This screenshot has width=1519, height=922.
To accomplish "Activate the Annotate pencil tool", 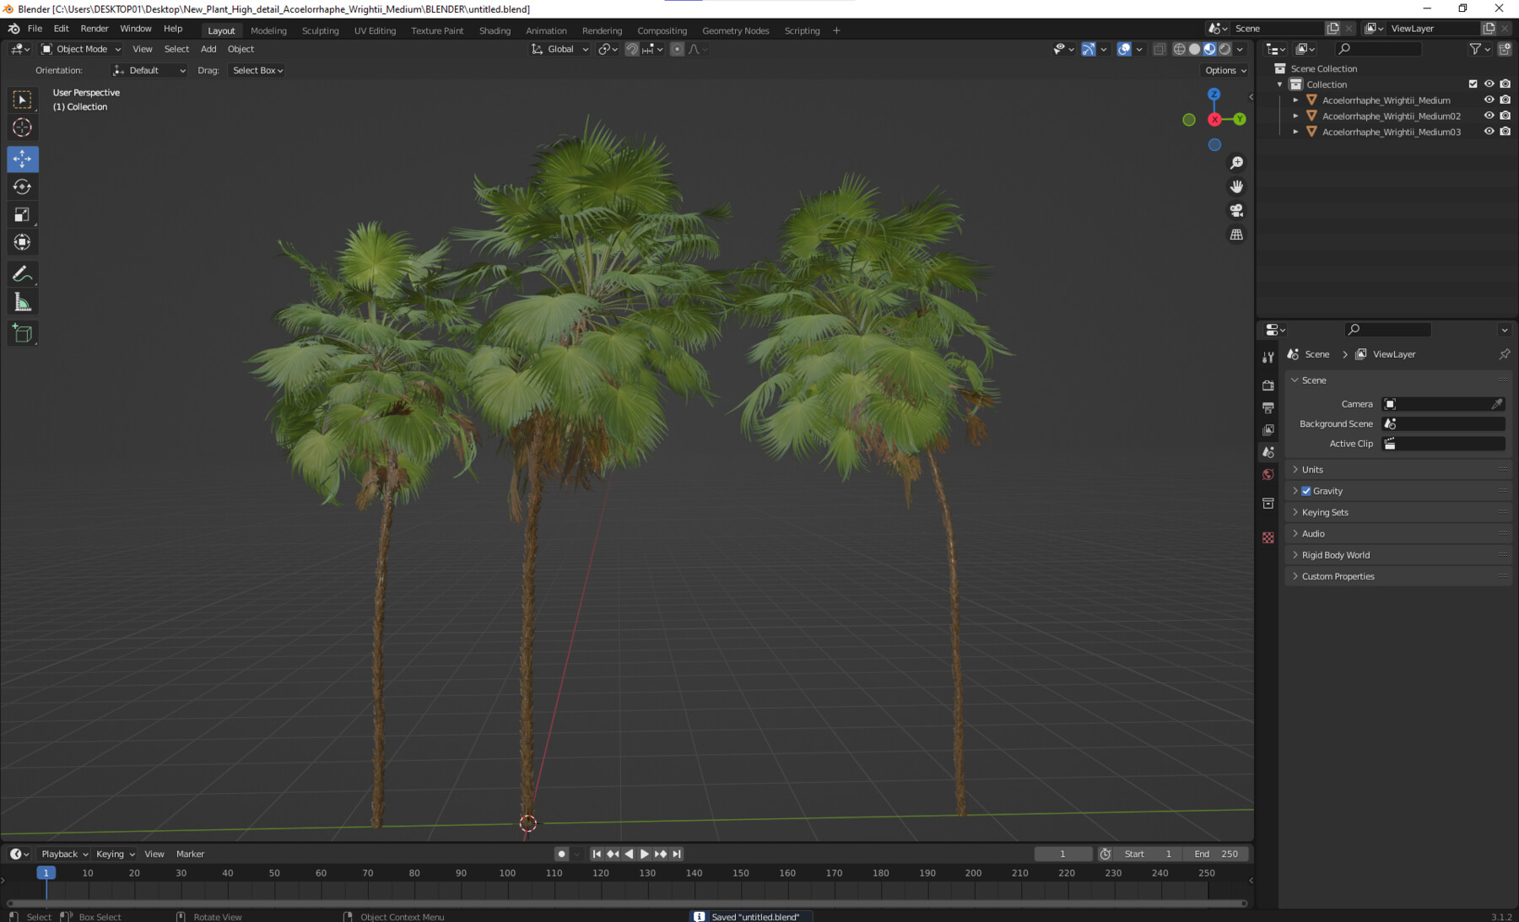I will (x=23, y=274).
